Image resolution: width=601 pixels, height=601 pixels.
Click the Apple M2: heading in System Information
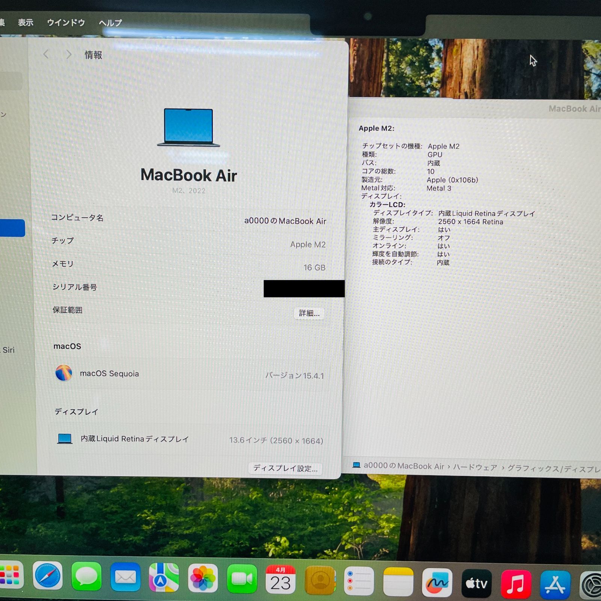[x=376, y=128]
